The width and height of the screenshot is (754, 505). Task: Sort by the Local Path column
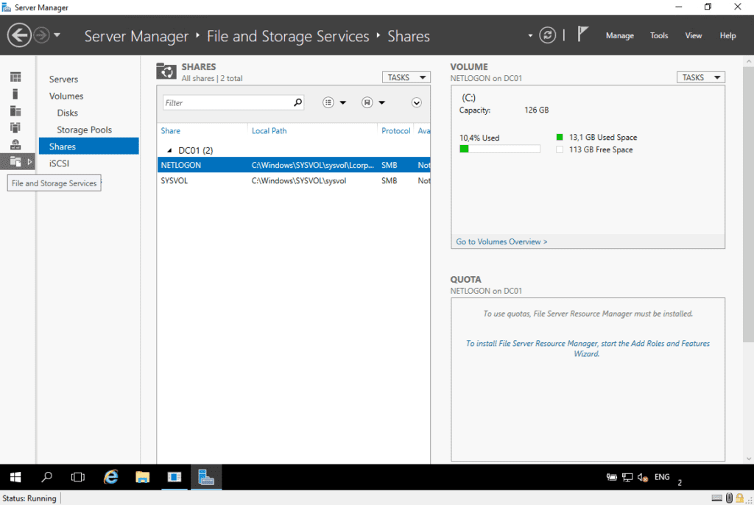click(269, 131)
